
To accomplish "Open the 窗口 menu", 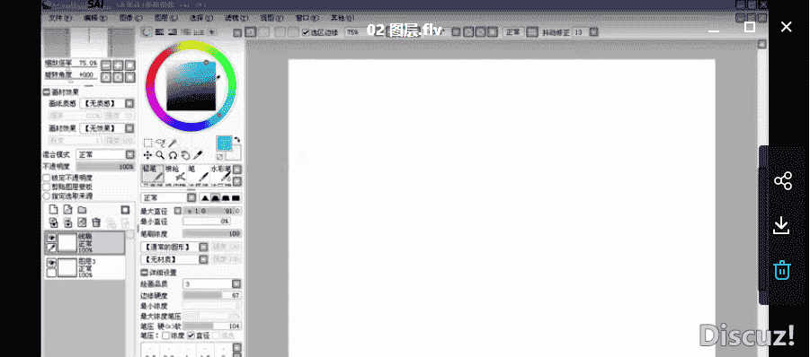I will (307, 18).
